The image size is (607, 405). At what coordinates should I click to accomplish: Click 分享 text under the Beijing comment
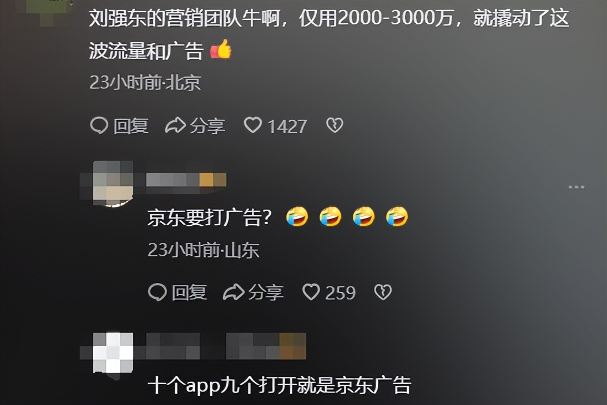coord(207,126)
